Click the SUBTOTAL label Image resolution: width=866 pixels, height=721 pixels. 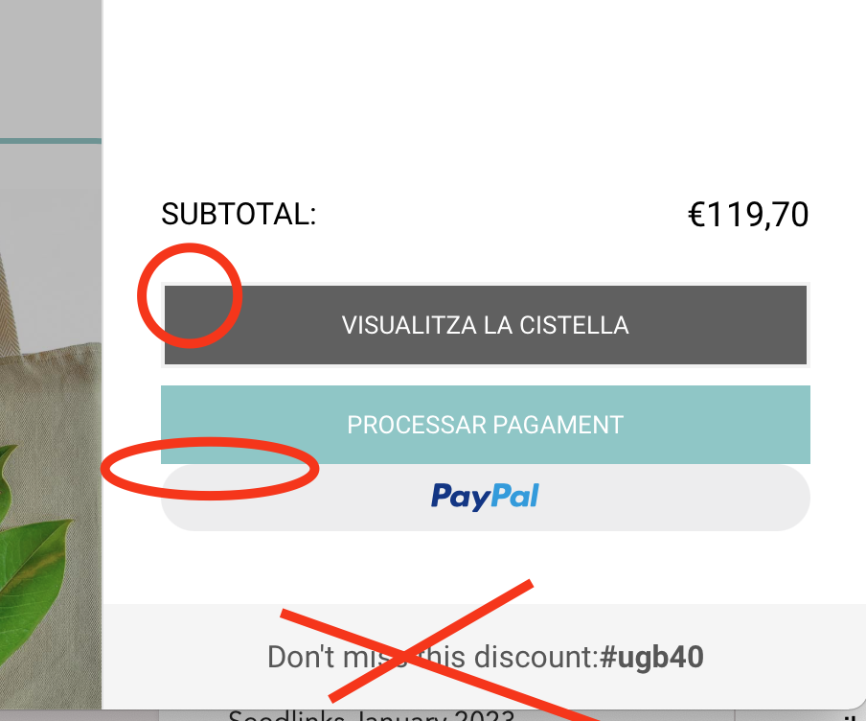[239, 214]
